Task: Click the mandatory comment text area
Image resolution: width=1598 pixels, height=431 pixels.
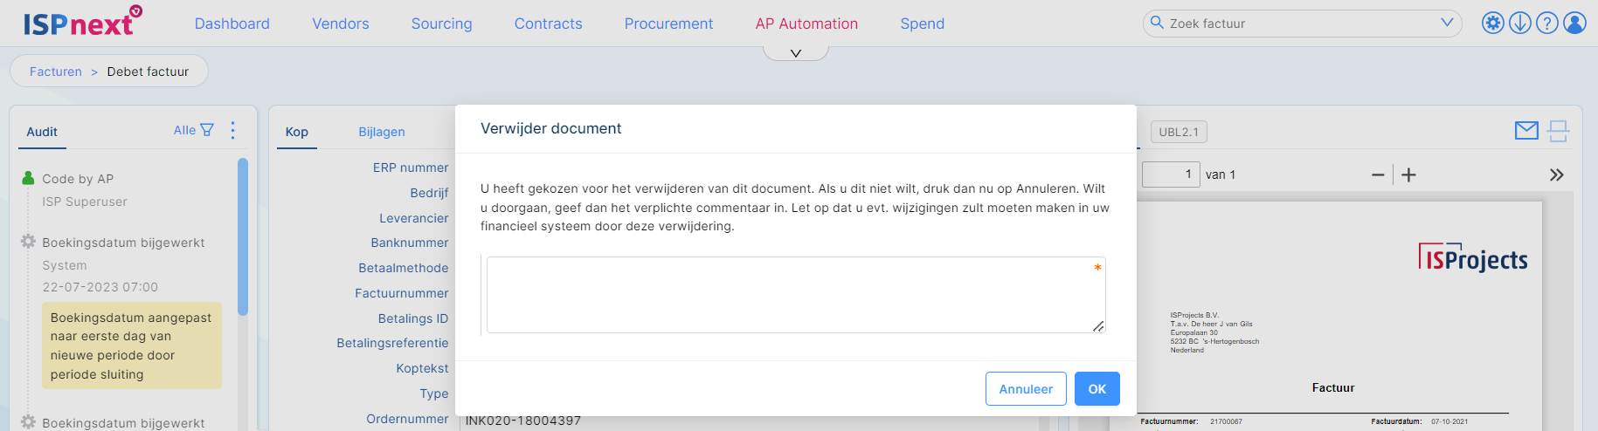Action: 796,295
